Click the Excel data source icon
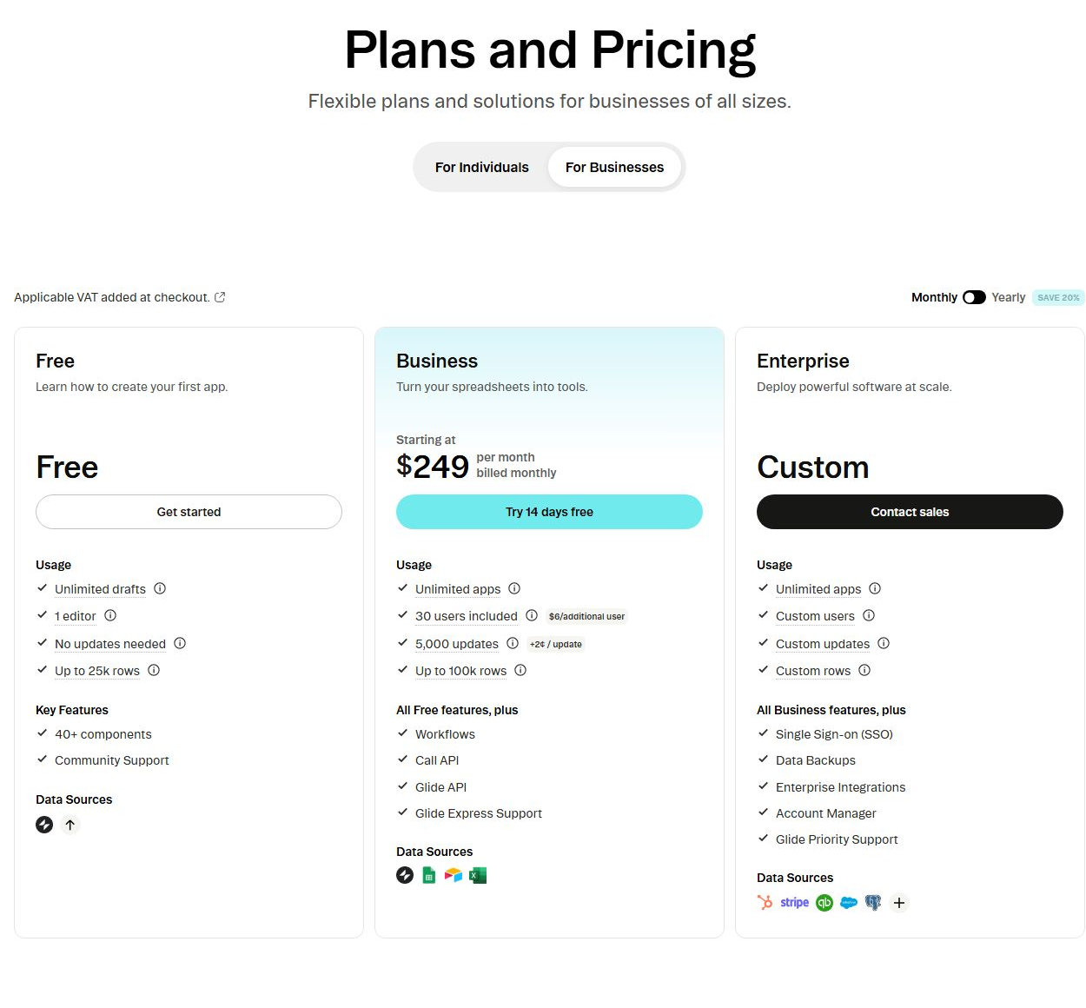1086x1008 pixels. point(478,875)
